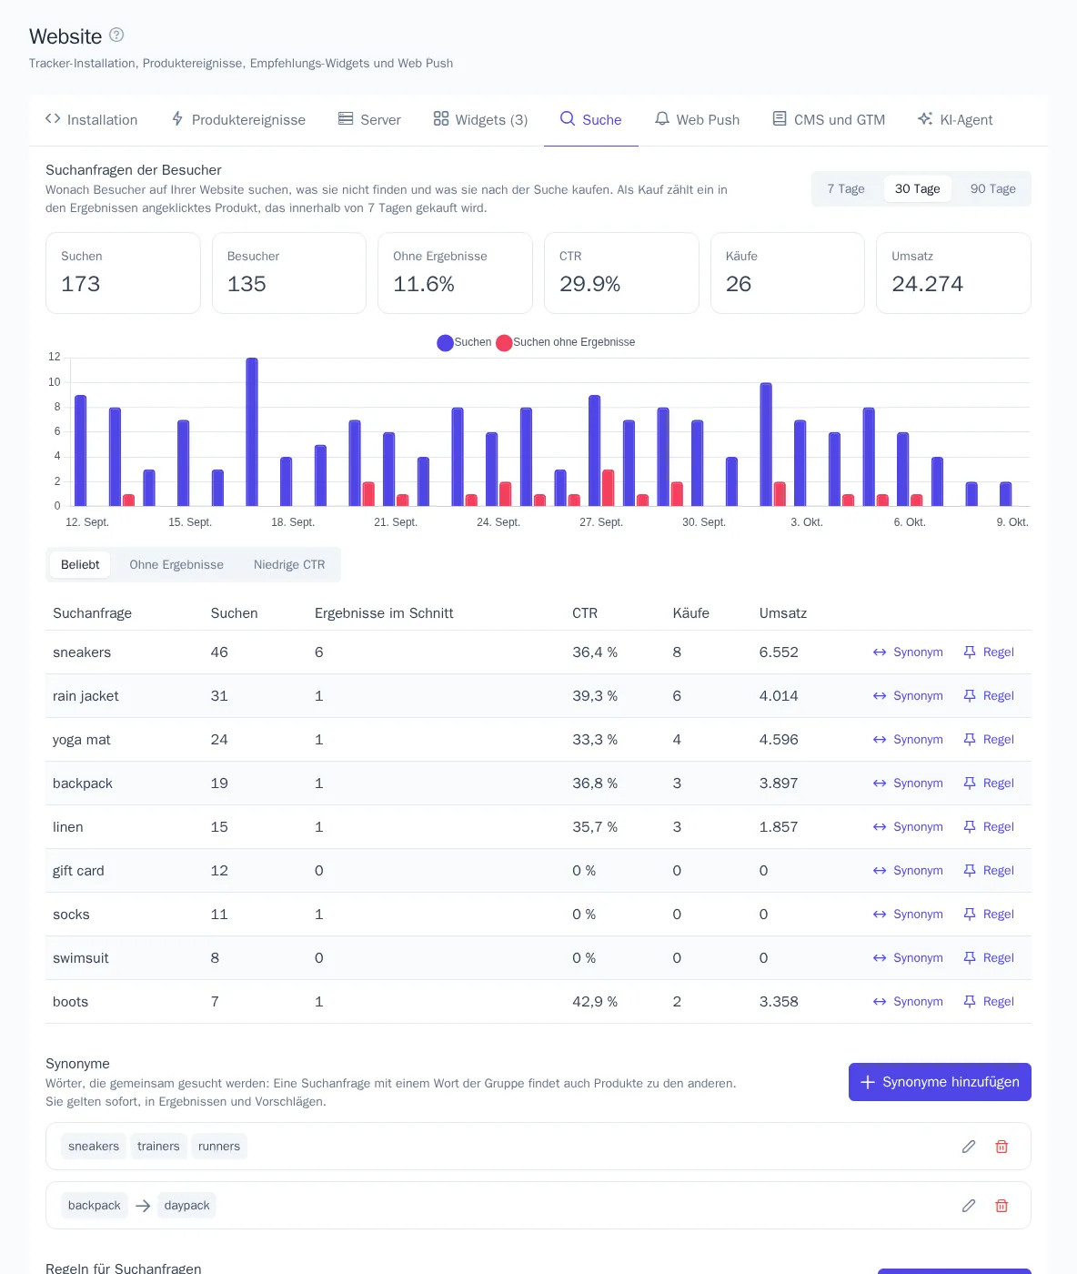Image resolution: width=1077 pixels, height=1274 pixels.
Task: Edit the sneakers synonym group pencil icon
Action: pyautogui.click(x=969, y=1147)
